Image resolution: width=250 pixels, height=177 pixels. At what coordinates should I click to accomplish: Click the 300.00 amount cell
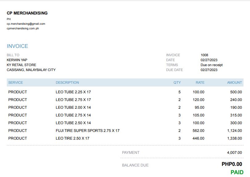tap(236, 123)
